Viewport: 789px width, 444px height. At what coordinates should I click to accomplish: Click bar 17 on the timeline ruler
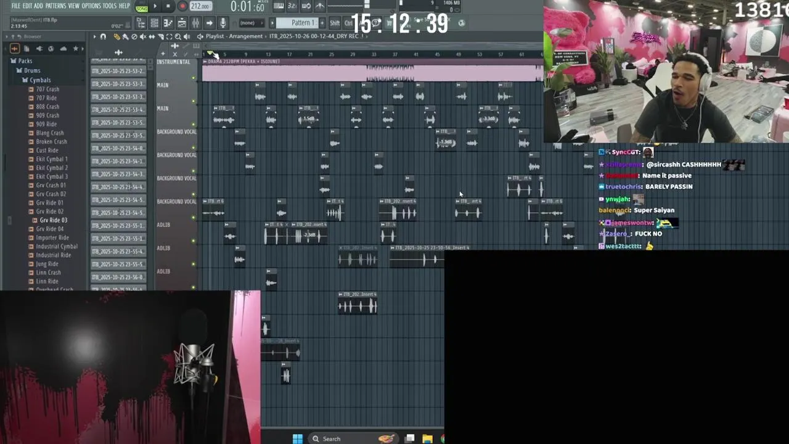coord(289,54)
